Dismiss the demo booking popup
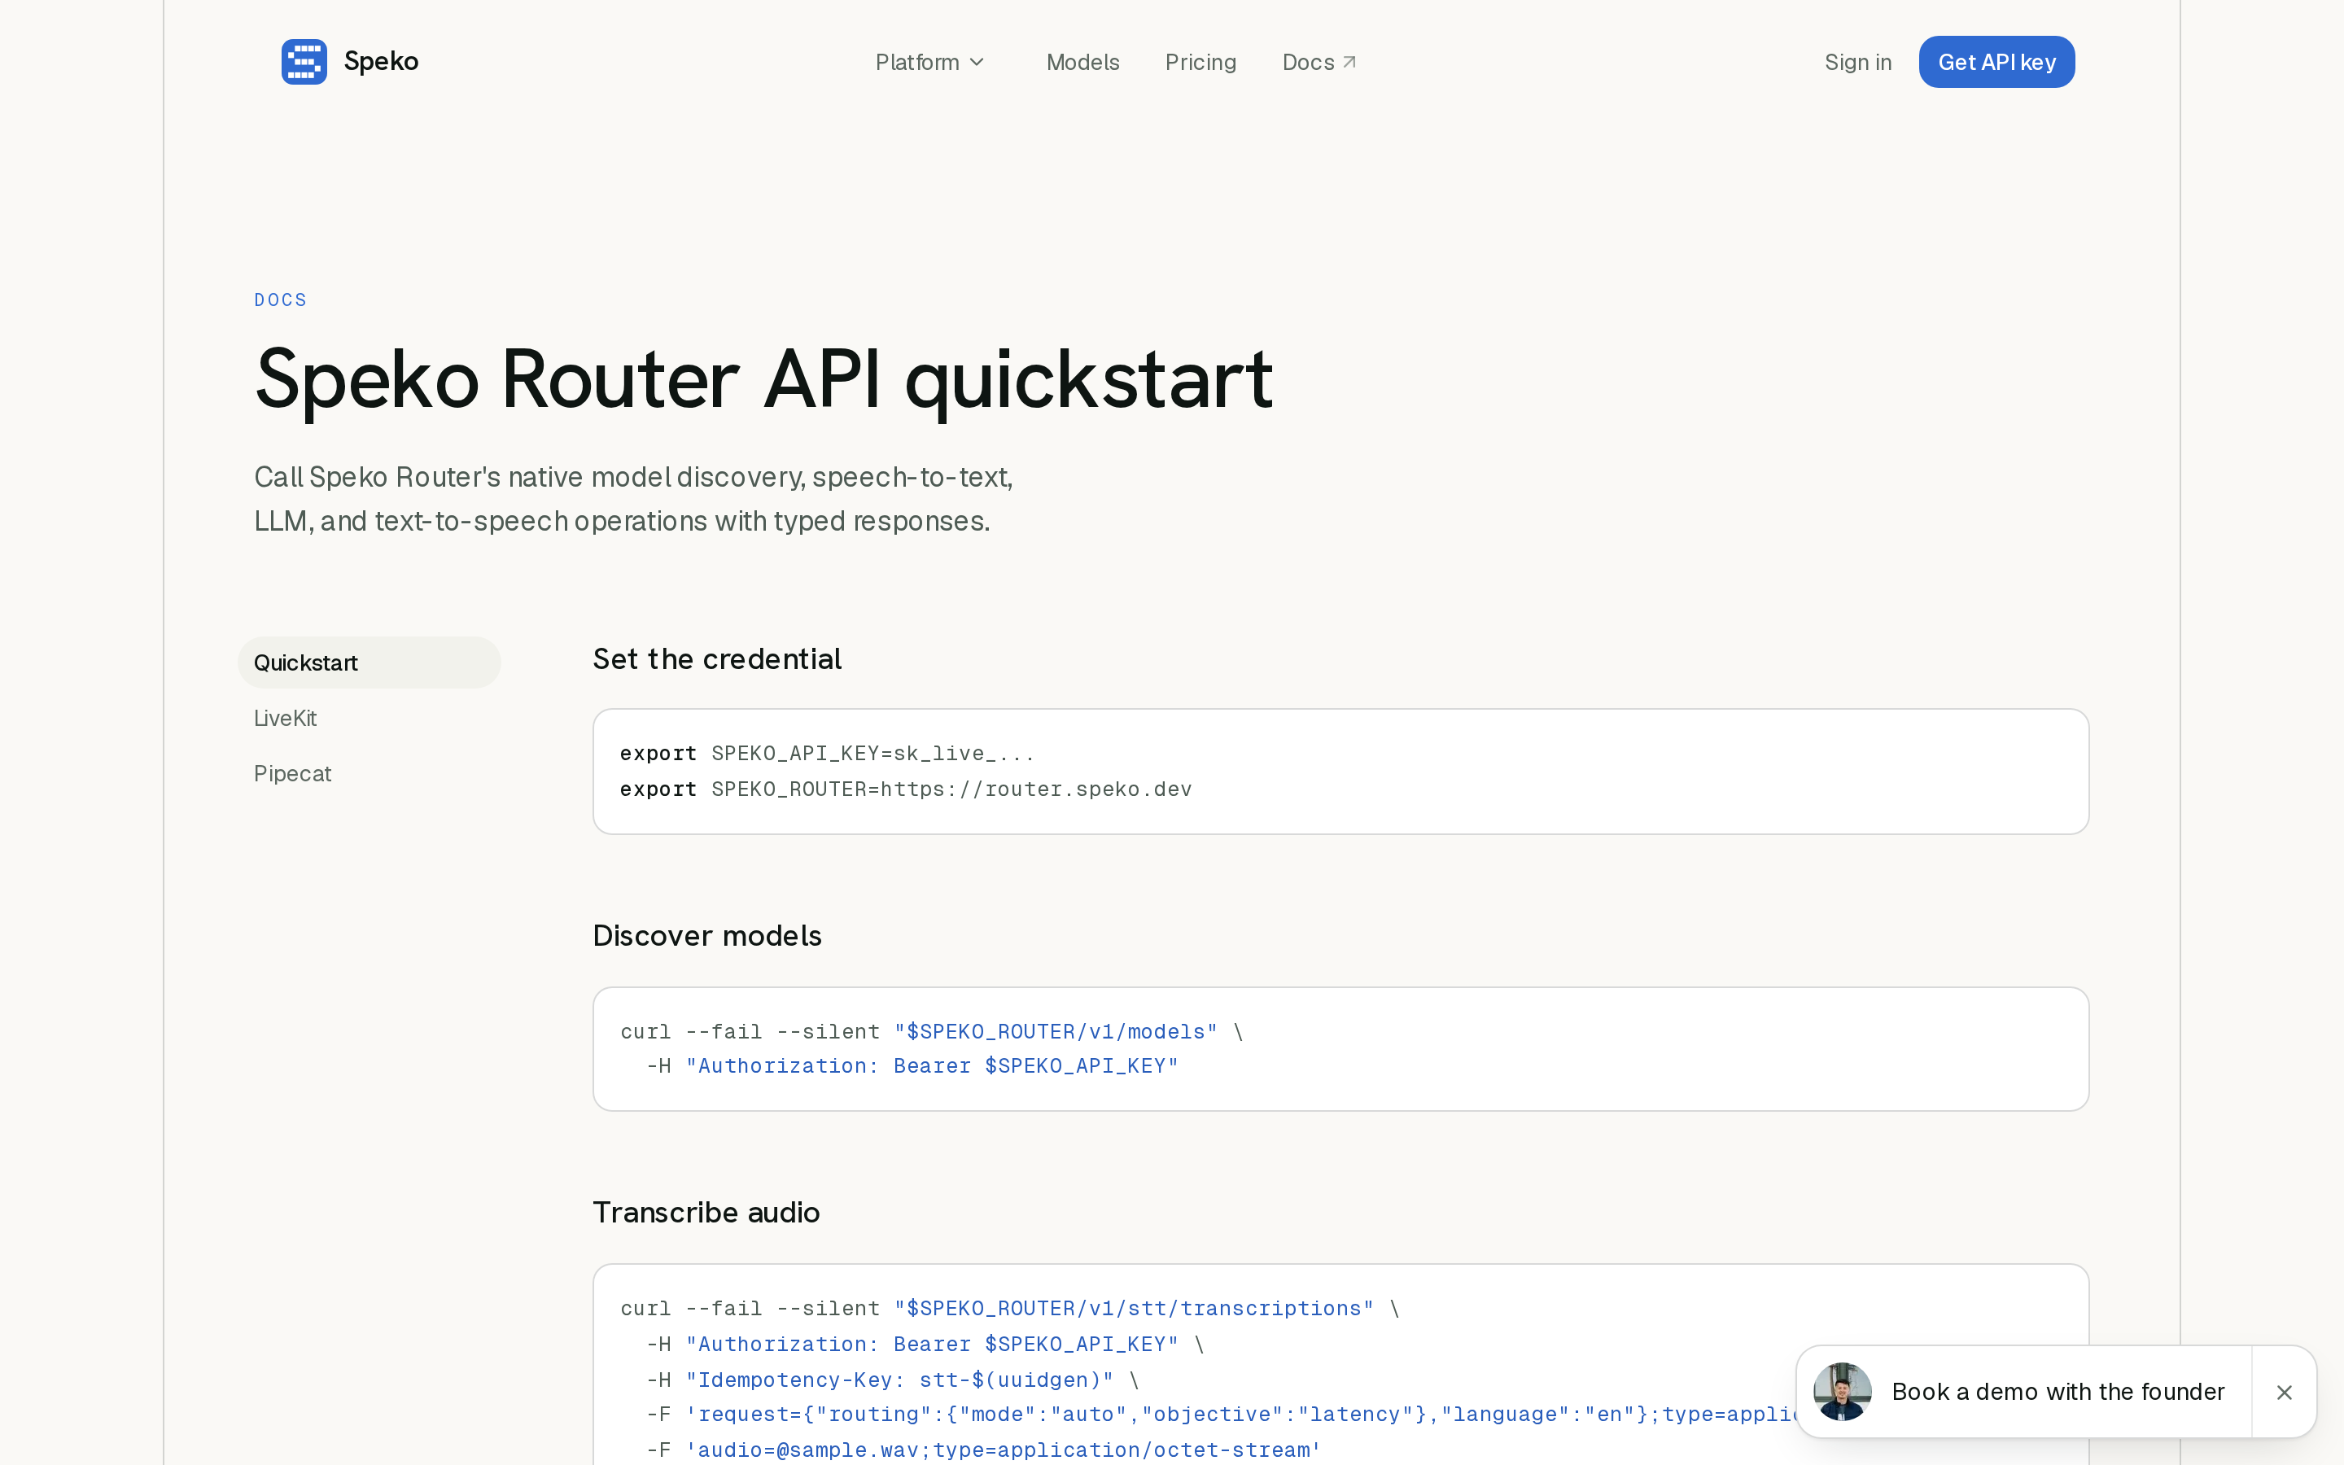This screenshot has width=2344, height=1465. tap(2284, 1393)
